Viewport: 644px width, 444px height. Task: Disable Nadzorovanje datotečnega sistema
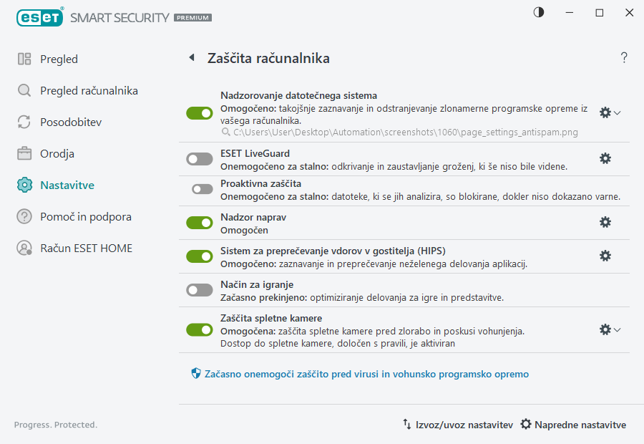tap(199, 112)
